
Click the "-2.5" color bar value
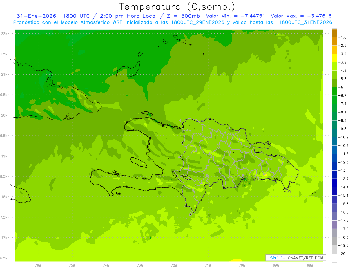tap(343, 46)
